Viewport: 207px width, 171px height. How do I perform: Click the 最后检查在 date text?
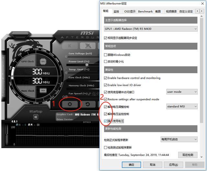pyautogui.click(x=136, y=155)
